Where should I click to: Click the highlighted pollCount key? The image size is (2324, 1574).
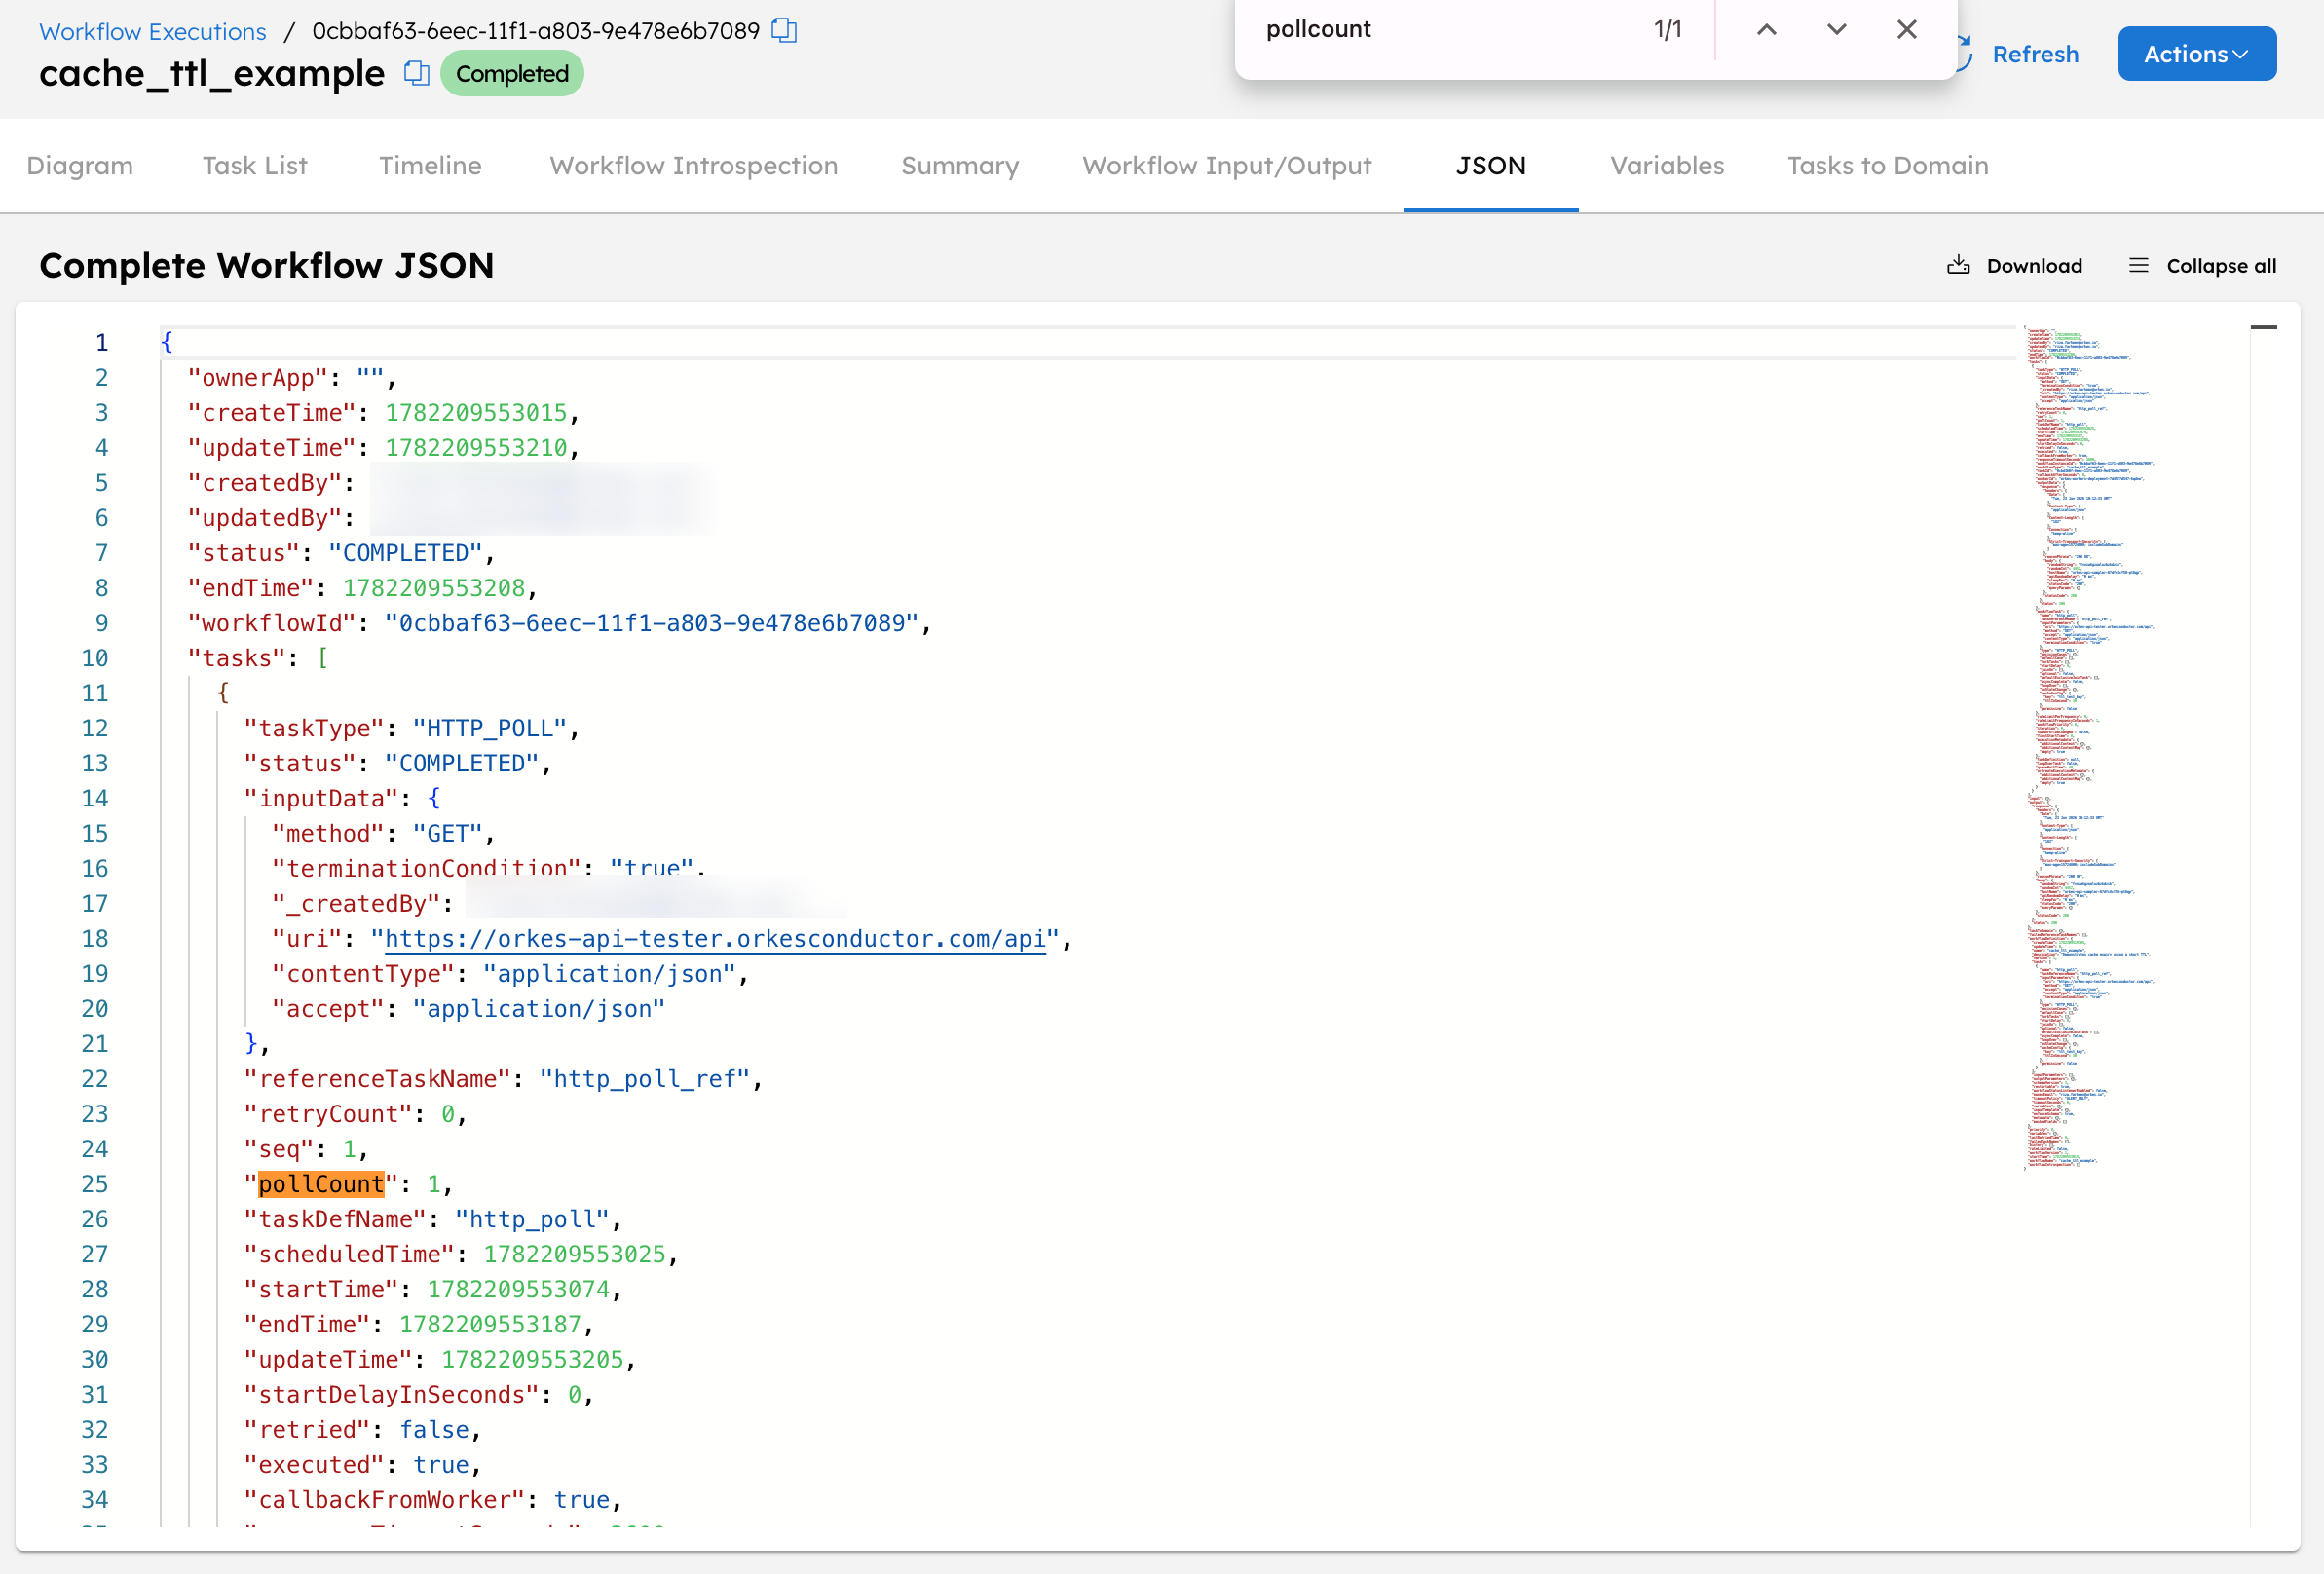(x=321, y=1184)
